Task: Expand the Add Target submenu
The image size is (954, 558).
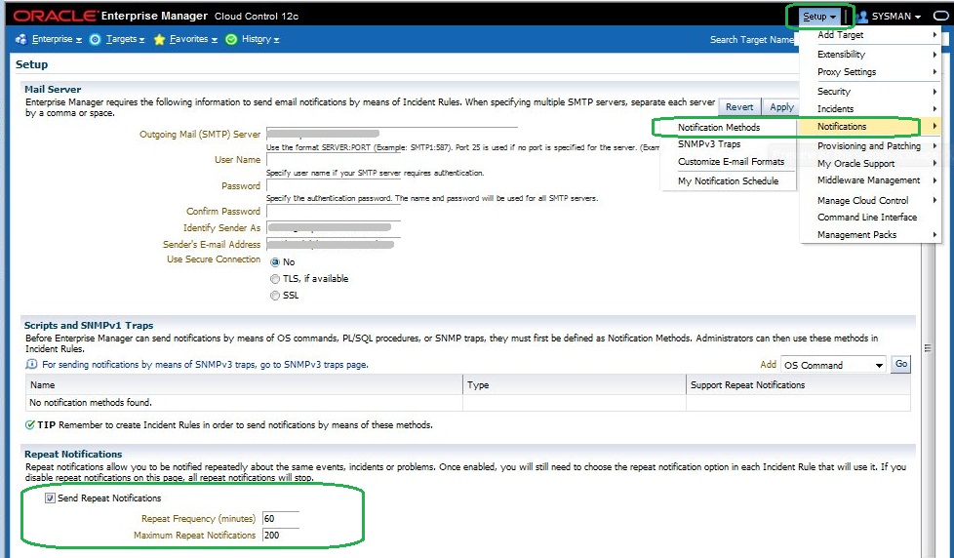Action: [870, 35]
